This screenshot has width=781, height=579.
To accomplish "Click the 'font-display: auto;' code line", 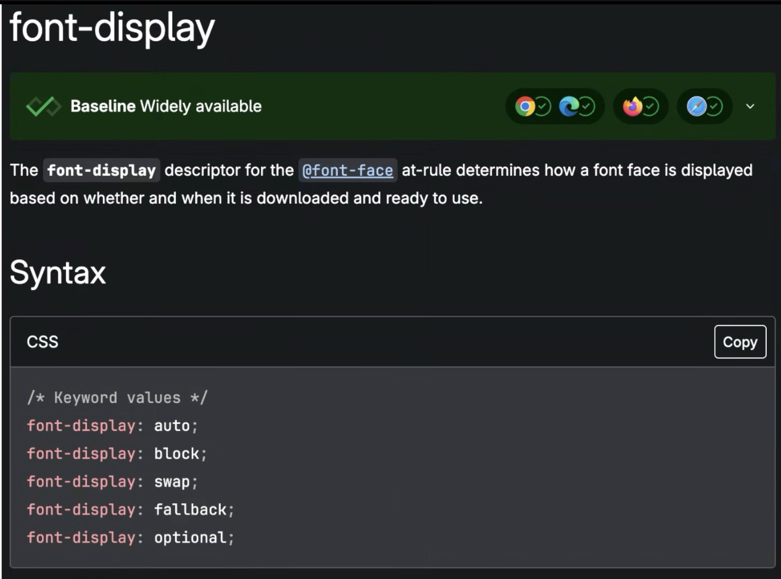I will (112, 426).
